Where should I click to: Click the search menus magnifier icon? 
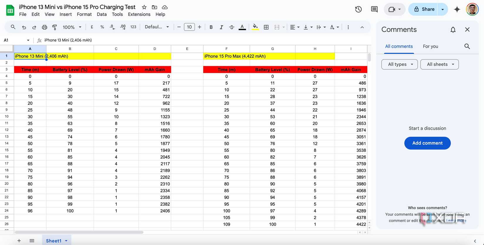(13, 27)
